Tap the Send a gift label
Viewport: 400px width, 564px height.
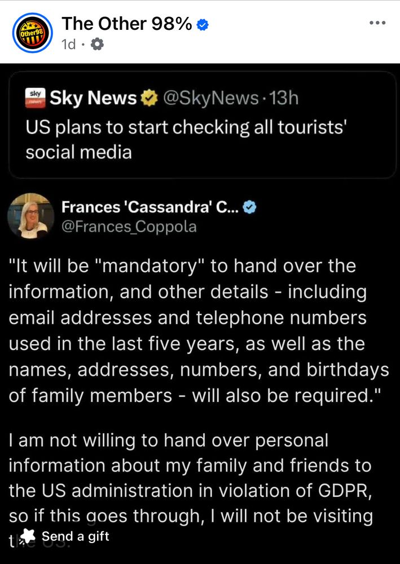point(76,536)
